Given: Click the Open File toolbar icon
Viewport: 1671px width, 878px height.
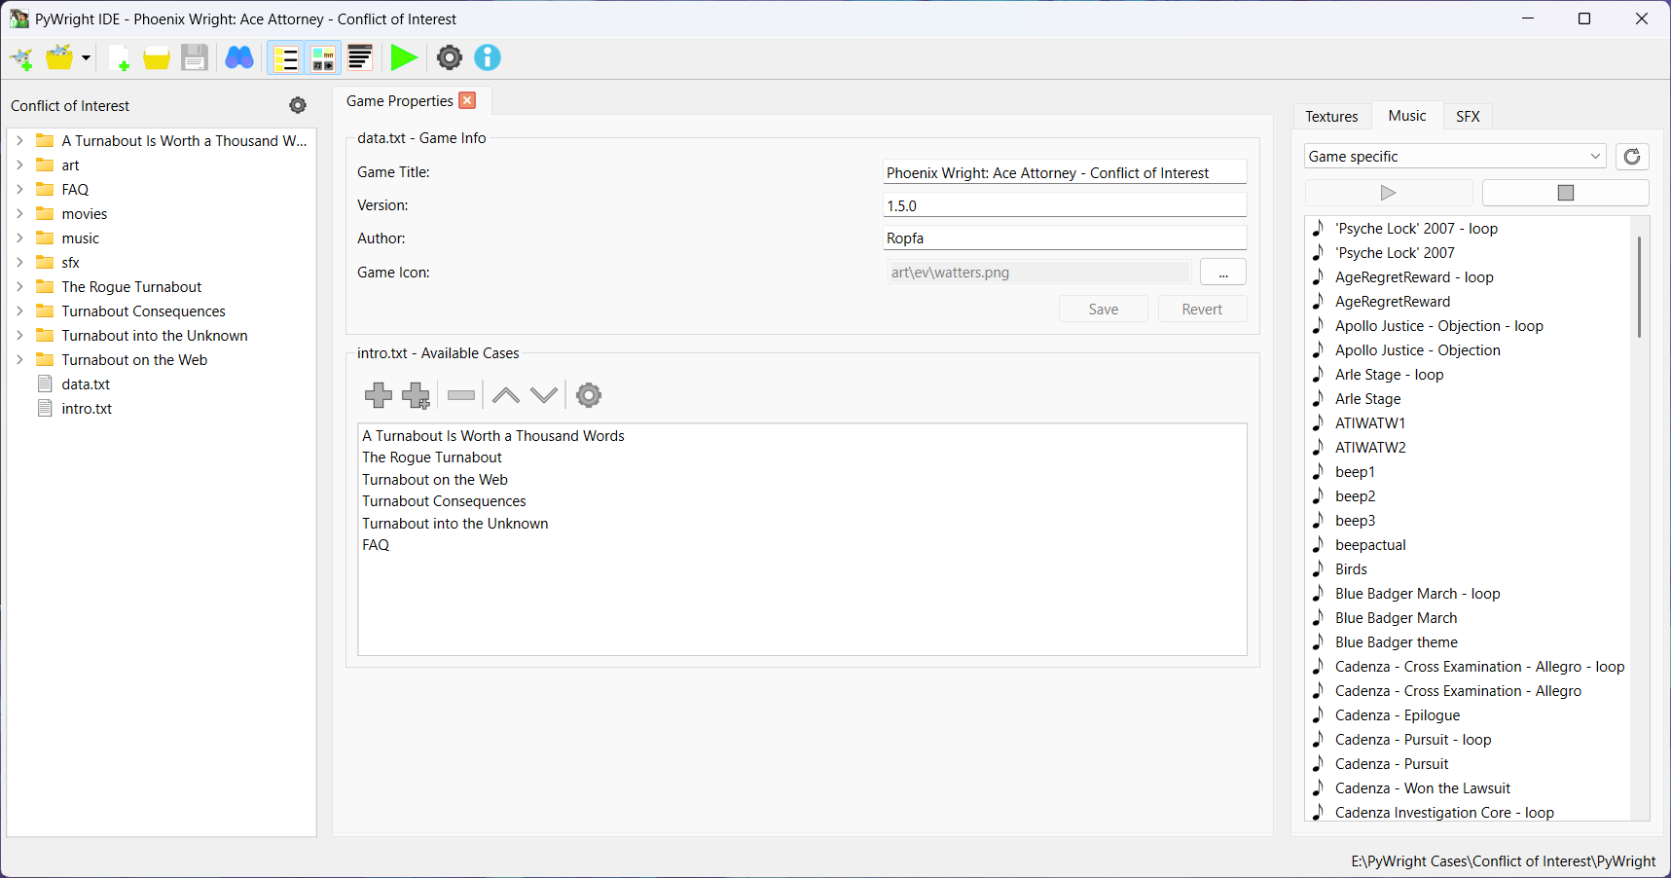Looking at the screenshot, I should point(157,58).
